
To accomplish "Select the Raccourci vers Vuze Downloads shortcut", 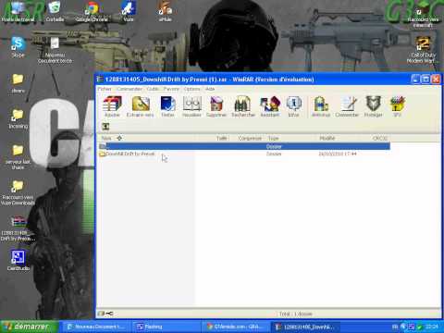I will (x=18, y=193).
